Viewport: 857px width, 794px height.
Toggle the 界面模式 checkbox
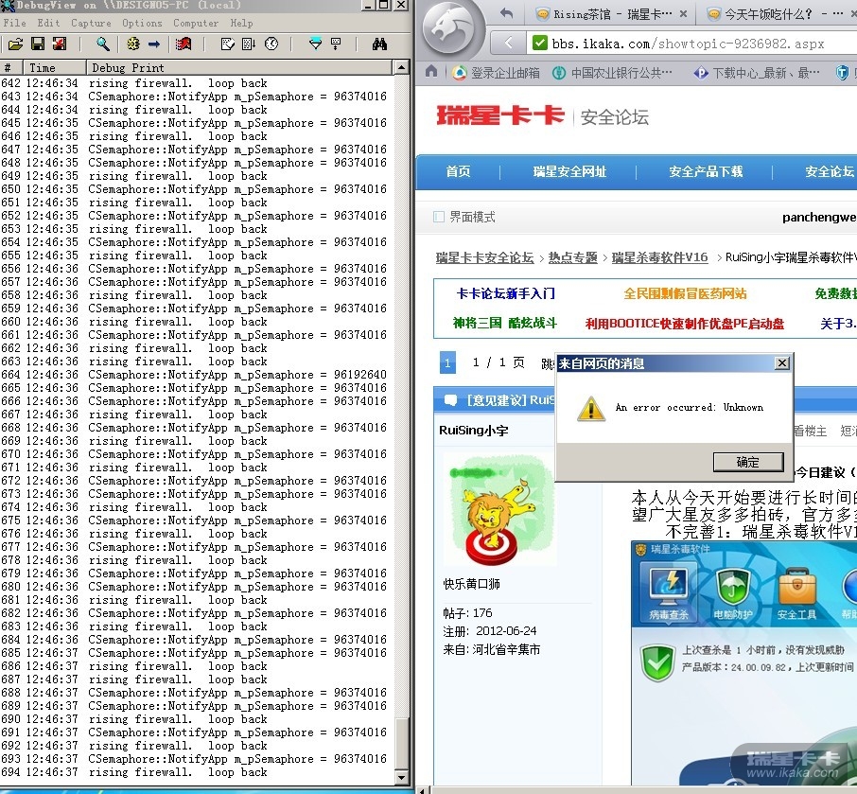pos(438,217)
